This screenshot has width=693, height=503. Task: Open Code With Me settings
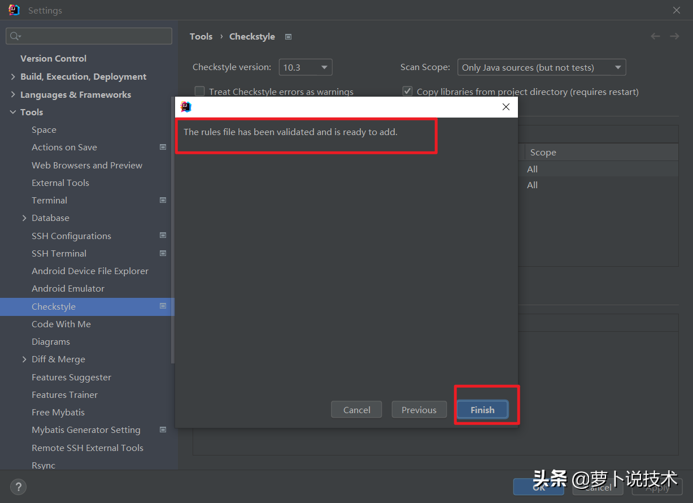coord(61,324)
